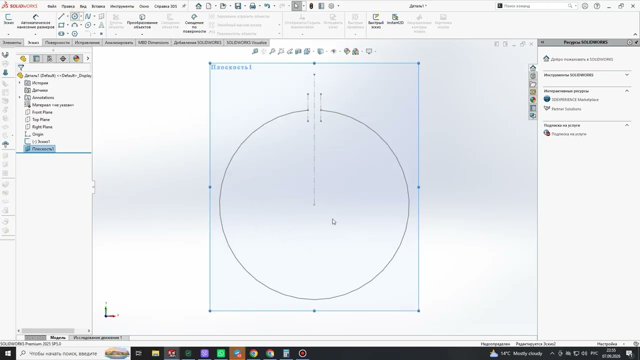Open Partner Solutions link
The image size is (640, 360).
pos(562,109)
